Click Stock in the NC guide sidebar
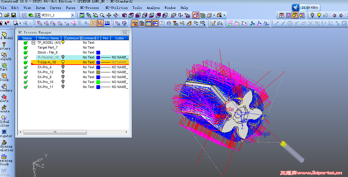Screen dimensions: 348x177 [x=4, y=77]
